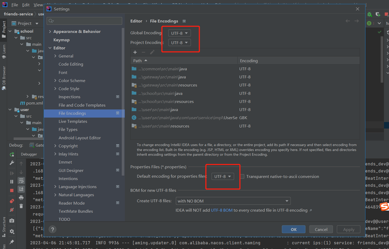389x249 pixels.
Task: Switch to the Debugger tab
Action: pyautogui.click(x=29, y=154)
